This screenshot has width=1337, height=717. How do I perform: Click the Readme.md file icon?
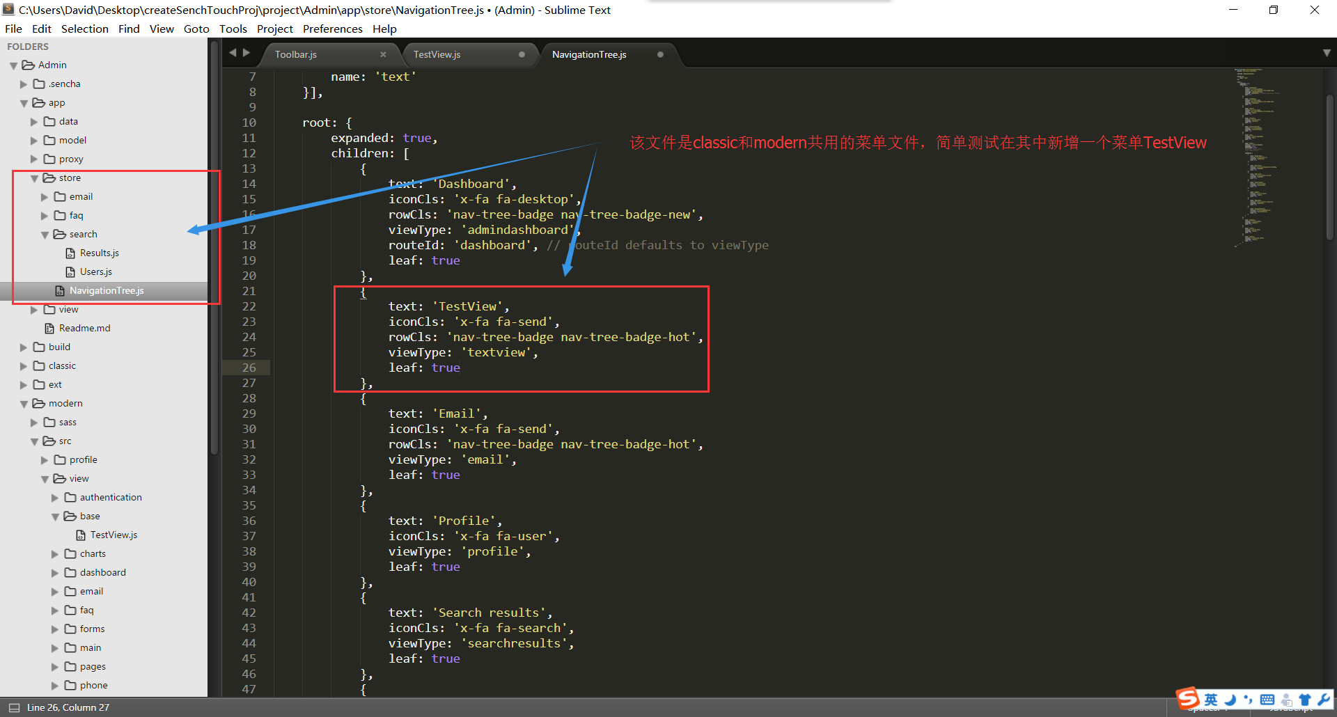[49, 328]
